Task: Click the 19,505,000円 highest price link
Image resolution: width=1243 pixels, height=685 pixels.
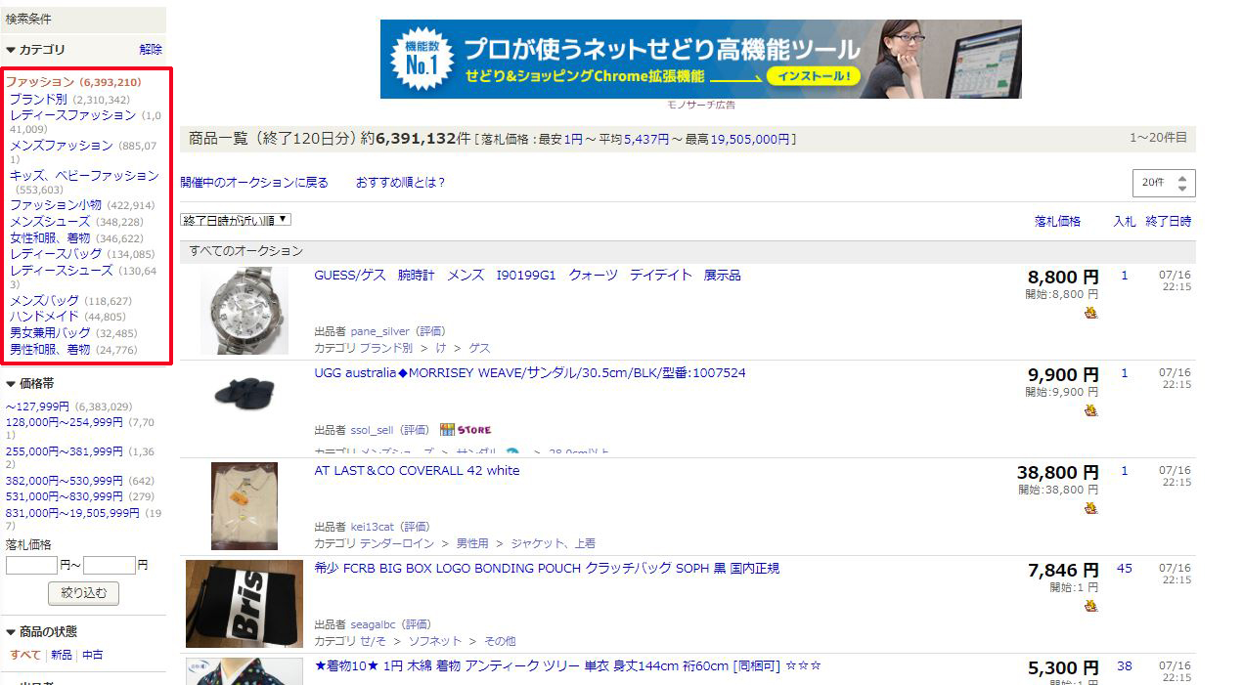Action: click(750, 140)
